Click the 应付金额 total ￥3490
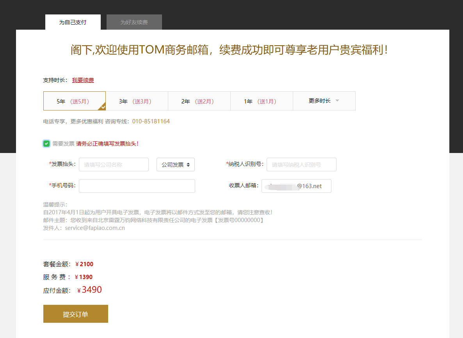463x338 pixels. click(89, 290)
